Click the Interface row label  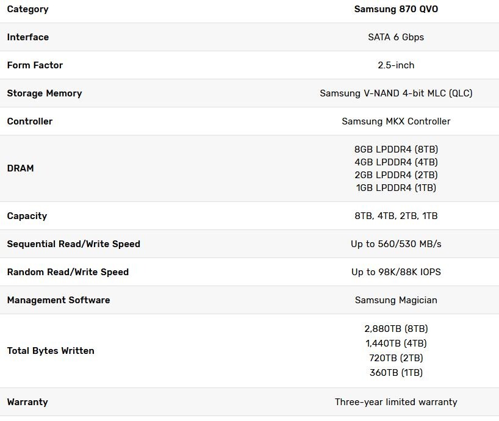click(28, 37)
